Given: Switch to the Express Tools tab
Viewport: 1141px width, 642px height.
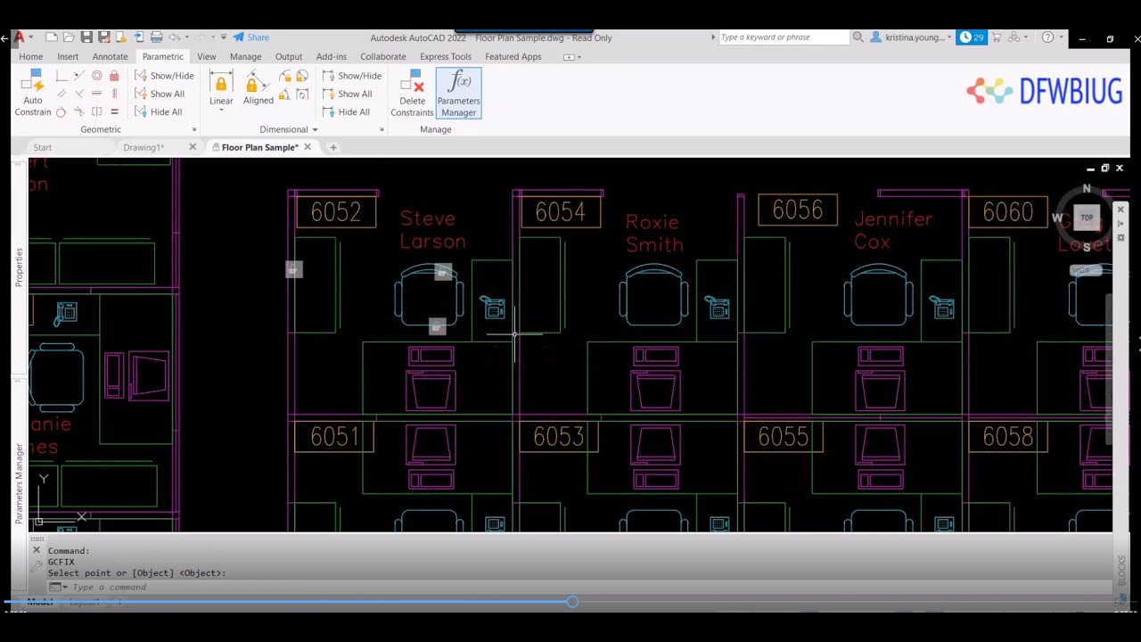Looking at the screenshot, I should tap(446, 56).
